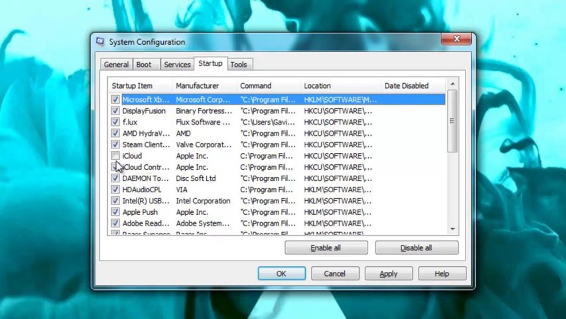The image size is (566, 319).
Task: Confirm with the OK button
Action: point(281,274)
